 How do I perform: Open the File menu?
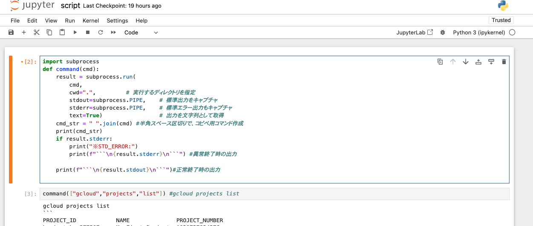click(x=15, y=20)
